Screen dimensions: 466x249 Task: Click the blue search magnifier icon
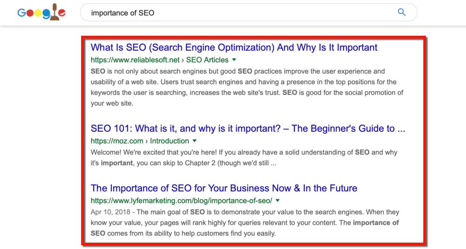(x=402, y=12)
